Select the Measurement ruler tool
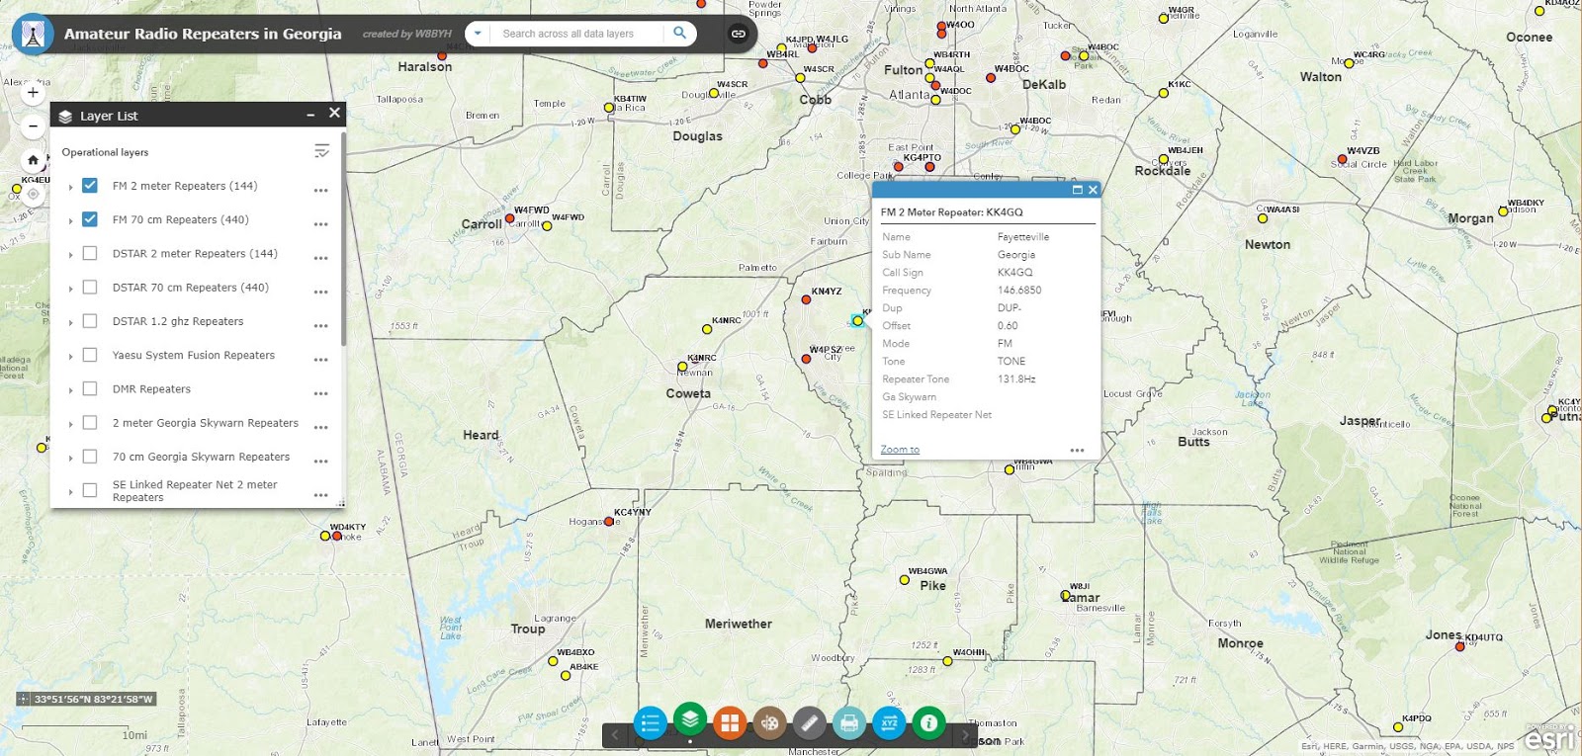The height and width of the screenshot is (756, 1582). 809,723
